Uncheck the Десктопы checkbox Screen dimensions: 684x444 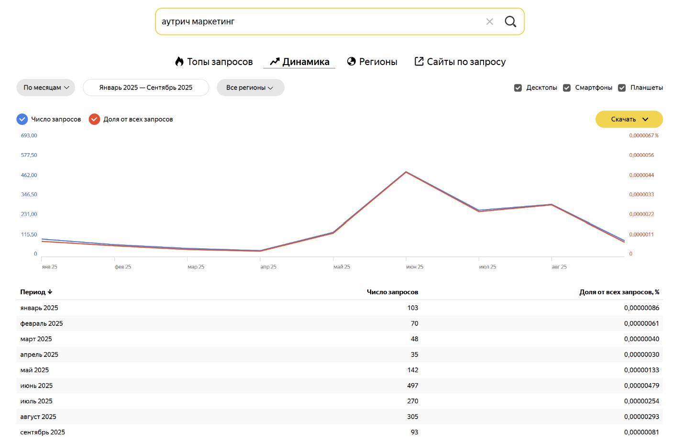(518, 88)
